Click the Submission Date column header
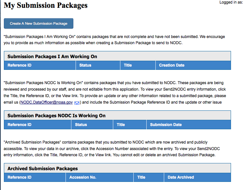The height and width of the screenshot is (190, 243). coord(166,125)
